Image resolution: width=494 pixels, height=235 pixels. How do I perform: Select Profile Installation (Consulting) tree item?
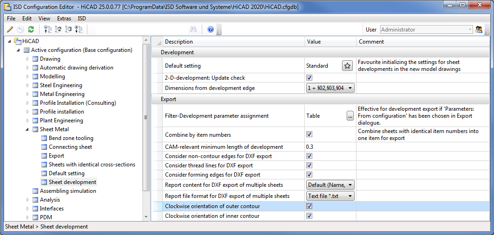coord(78,103)
